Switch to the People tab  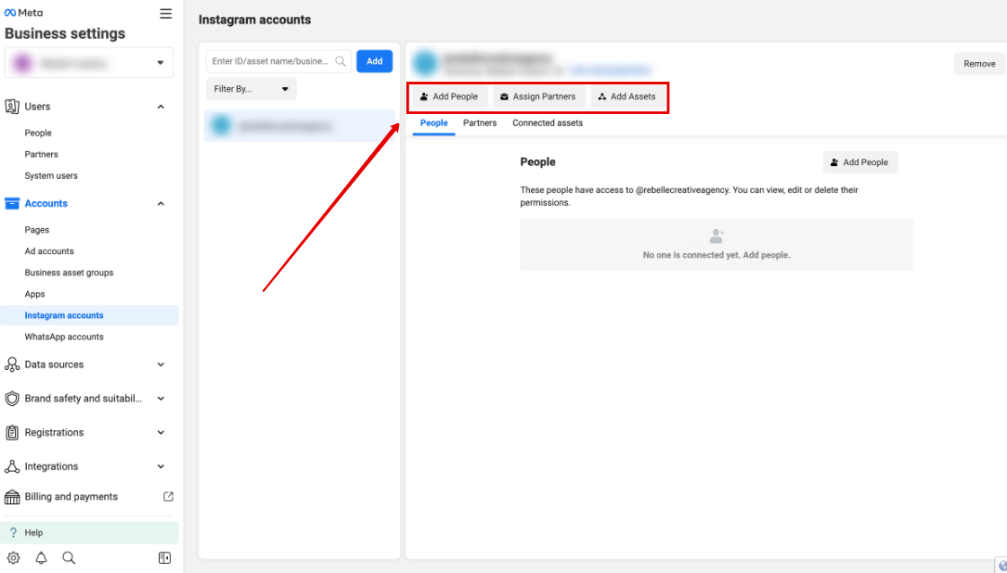(x=434, y=123)
